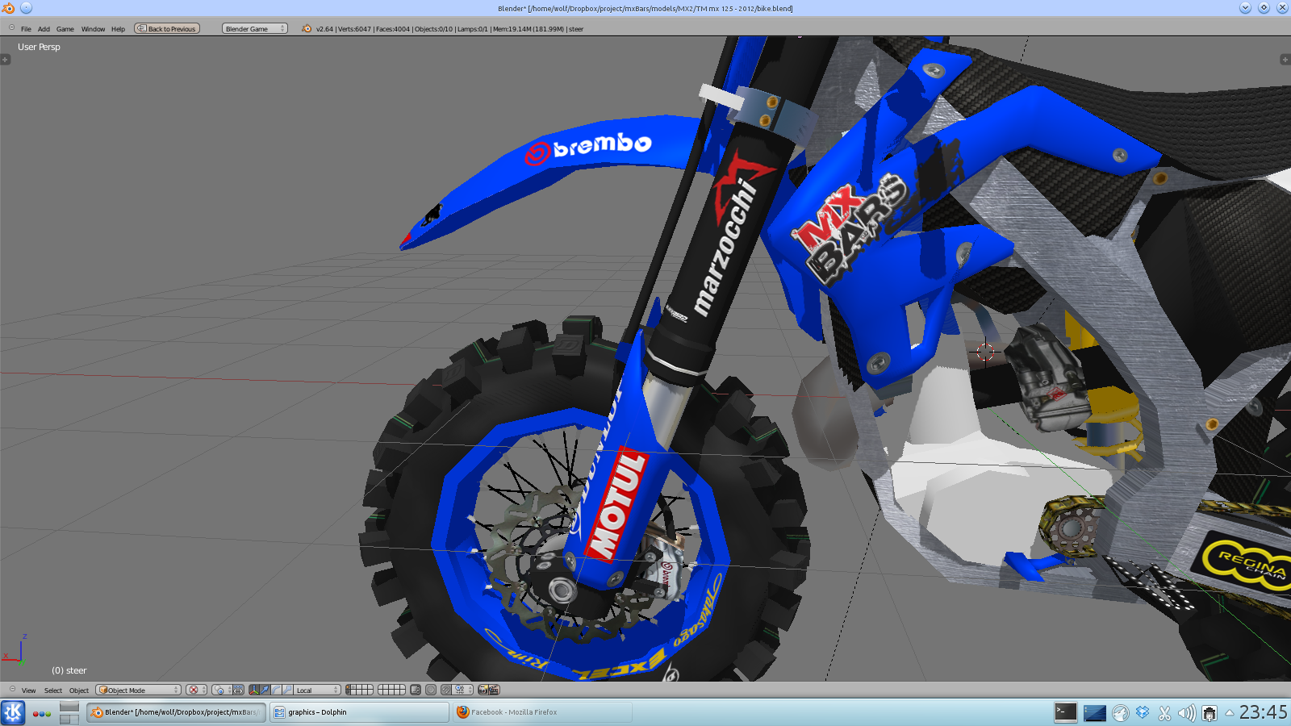Open the 3D view's Select menu

click(x=53, y=691)
